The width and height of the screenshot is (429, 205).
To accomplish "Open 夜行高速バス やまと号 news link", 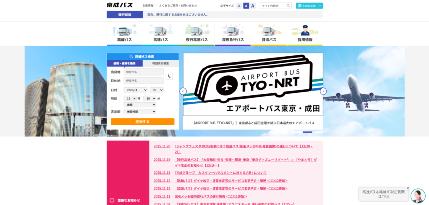I will [x=246, y=162].
